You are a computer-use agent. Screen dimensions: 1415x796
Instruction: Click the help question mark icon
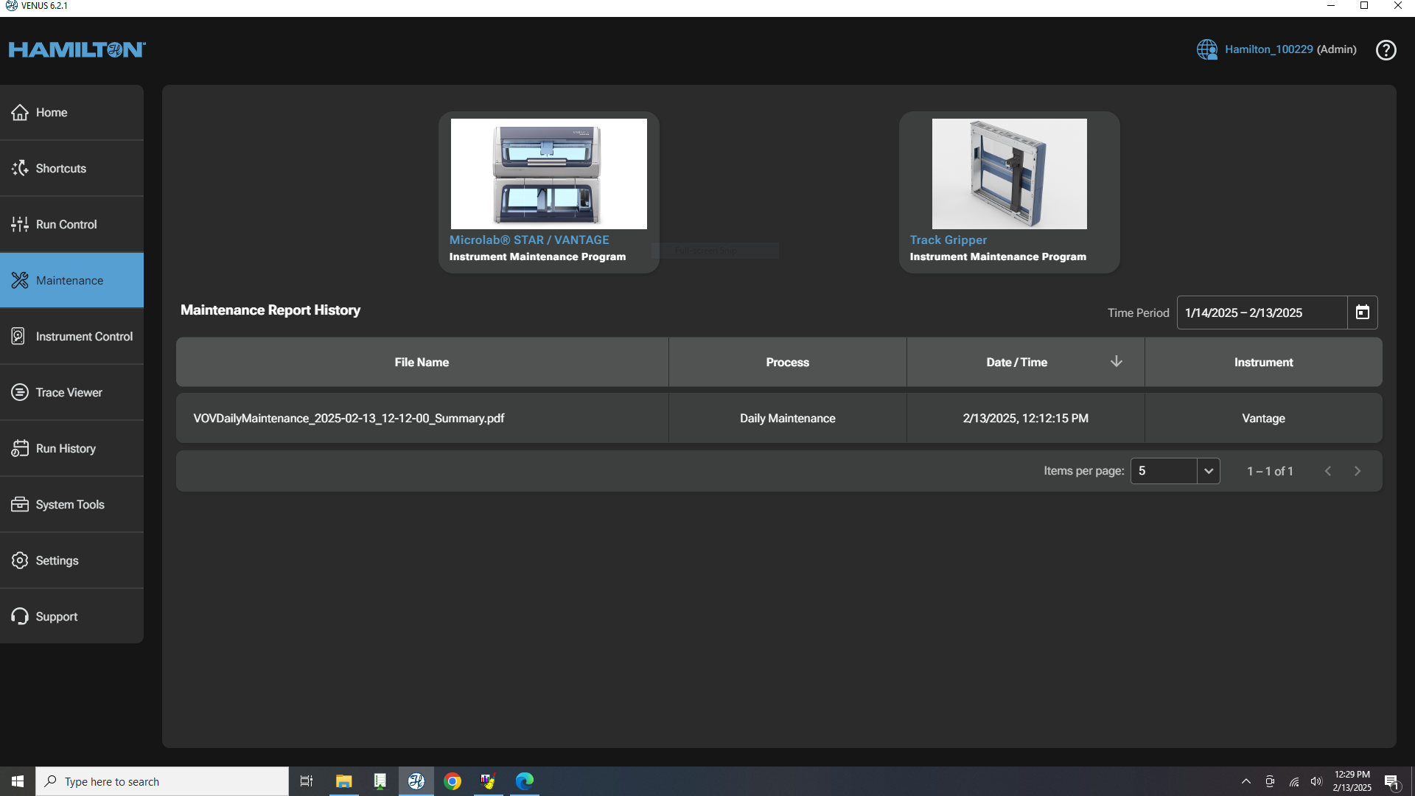coord(1386,50)
